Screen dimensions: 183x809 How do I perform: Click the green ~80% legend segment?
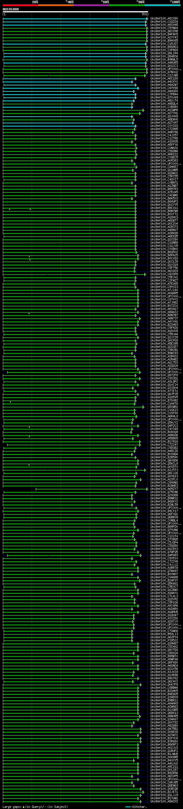point(127,5)
